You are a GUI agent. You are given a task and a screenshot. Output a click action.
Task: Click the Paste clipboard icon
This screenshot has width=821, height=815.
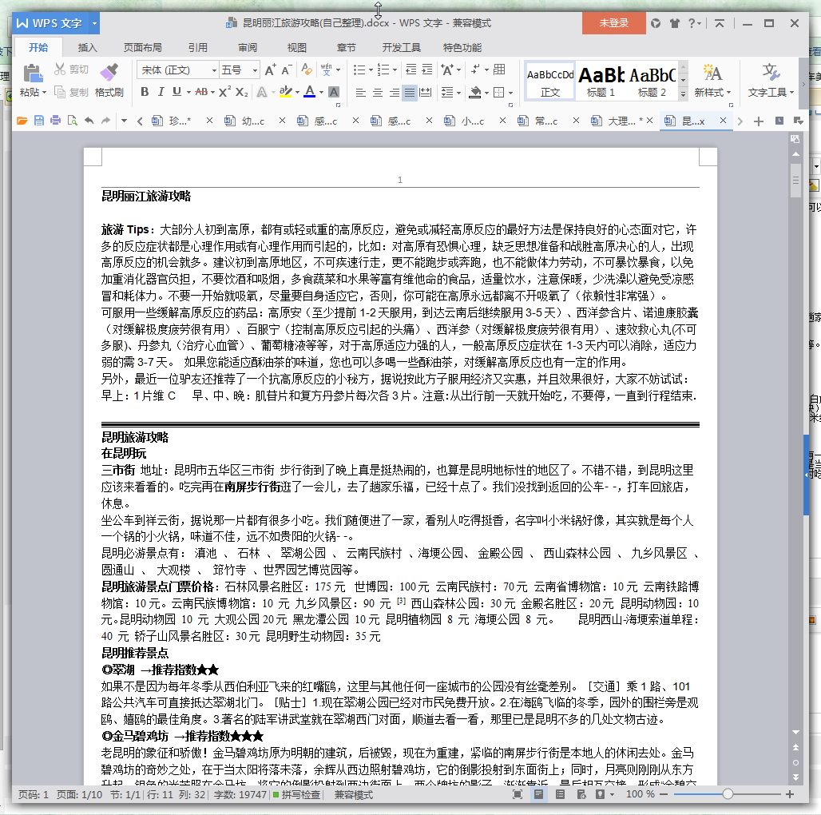click(x=33, y=73)
